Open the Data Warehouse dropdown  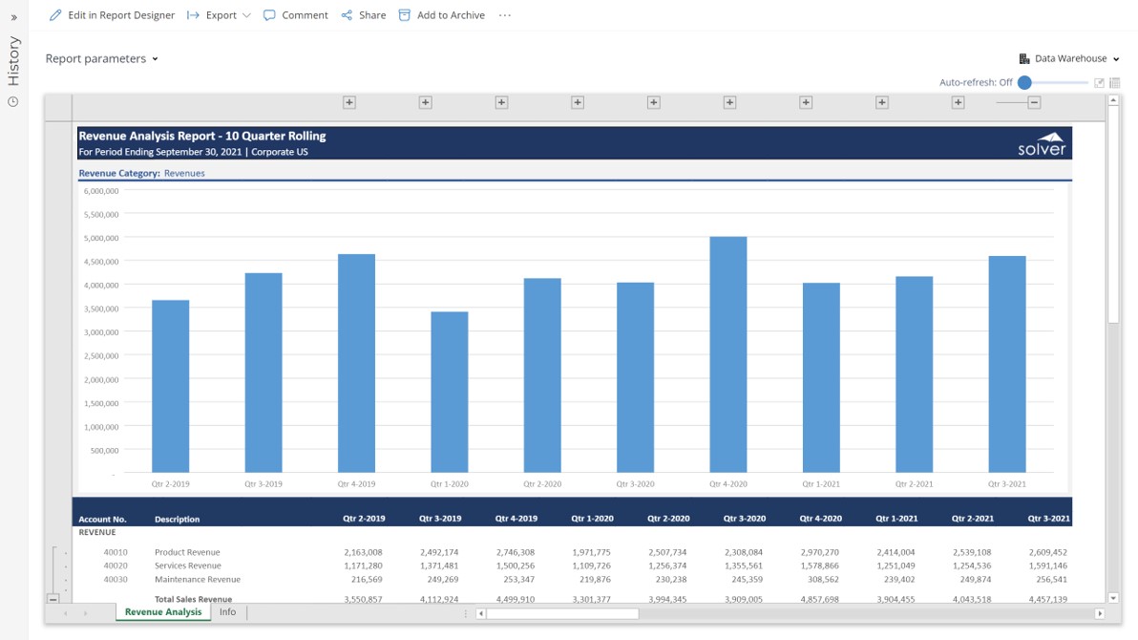pos(1069,58)
